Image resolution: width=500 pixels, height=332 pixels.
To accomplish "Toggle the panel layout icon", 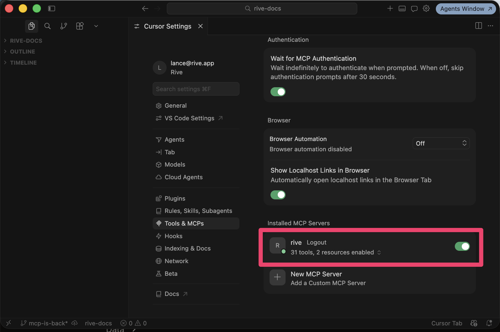I will 402,8.
